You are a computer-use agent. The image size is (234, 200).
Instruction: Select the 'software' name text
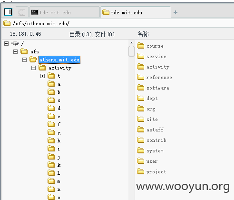[x=158, y=88]
